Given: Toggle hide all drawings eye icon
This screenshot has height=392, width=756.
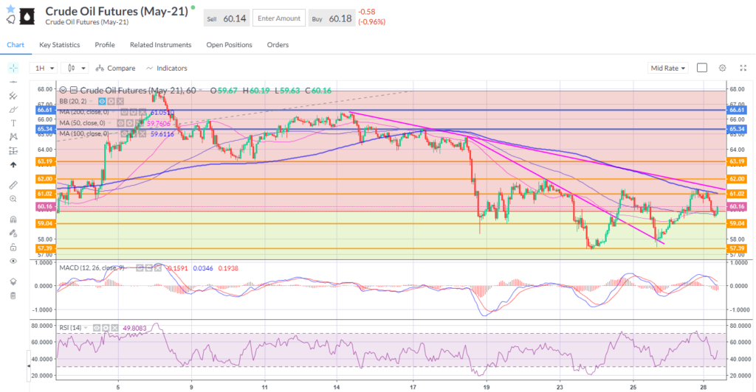Looking at the screenshot, I should point(13,261).
